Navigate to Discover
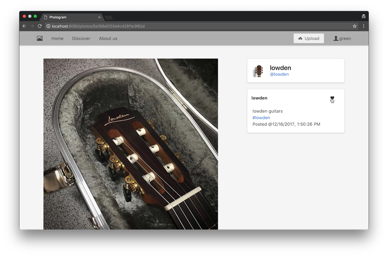Viewport: 388px width, 257px height. (81, 39)
